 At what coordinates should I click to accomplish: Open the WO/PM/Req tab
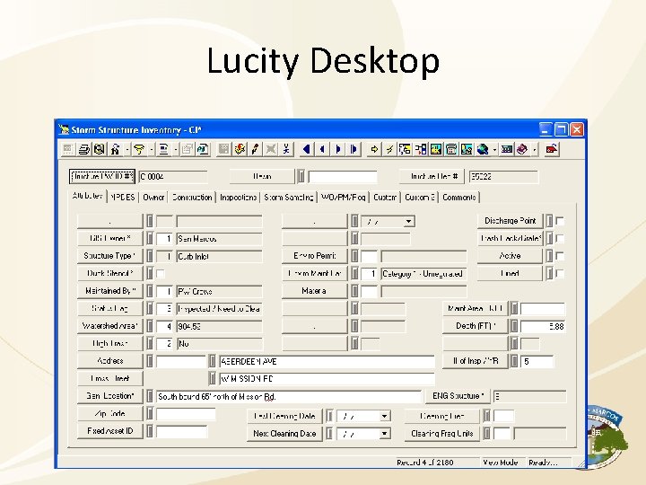tap(343, 197)
